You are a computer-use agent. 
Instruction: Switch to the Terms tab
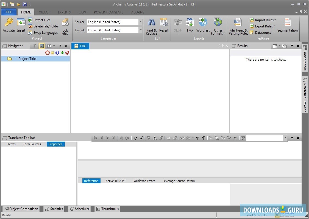pos(12,144)
